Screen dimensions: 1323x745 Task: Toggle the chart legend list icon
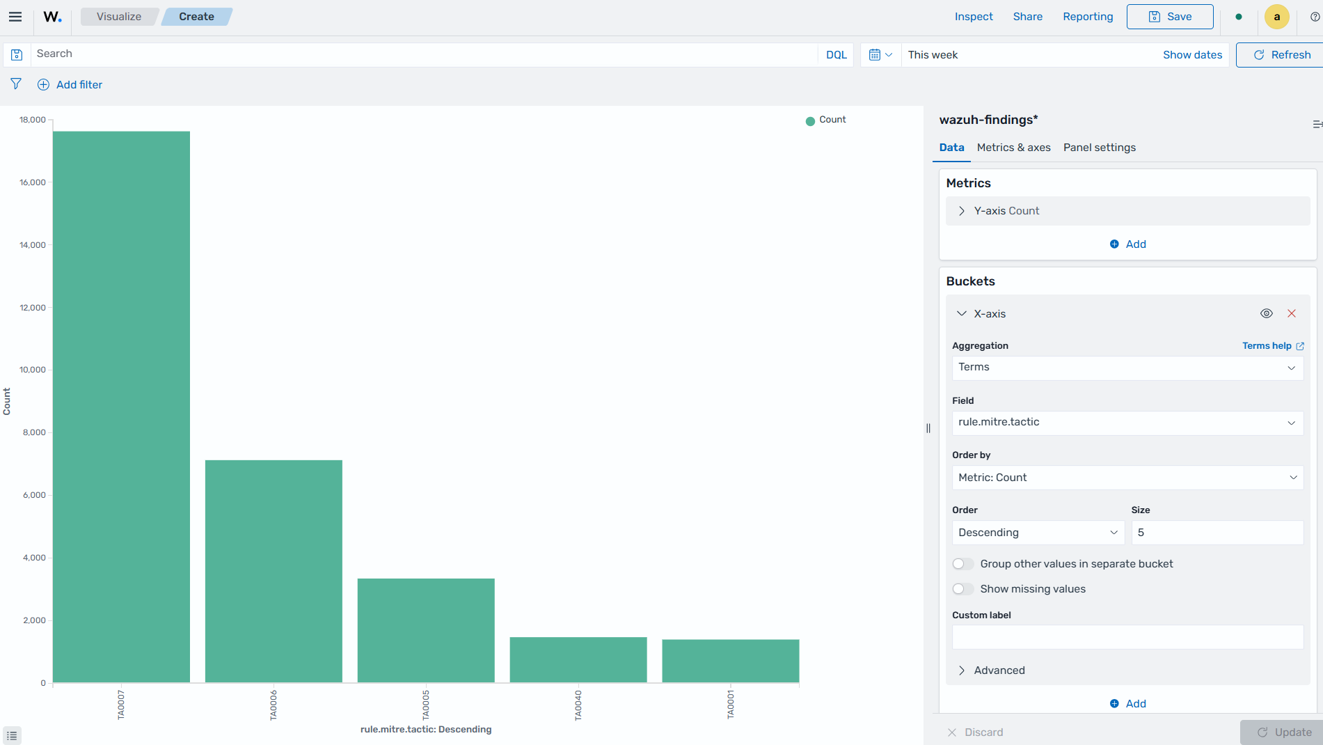point(12,735)
